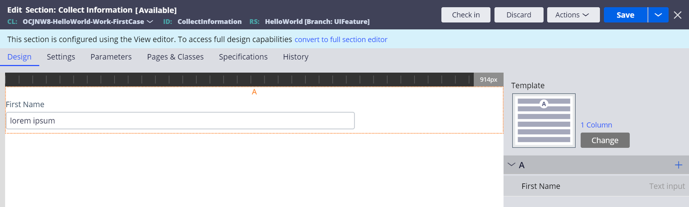Click the Change template button
The width and height of the screenshot is (689, 207).
605,140
